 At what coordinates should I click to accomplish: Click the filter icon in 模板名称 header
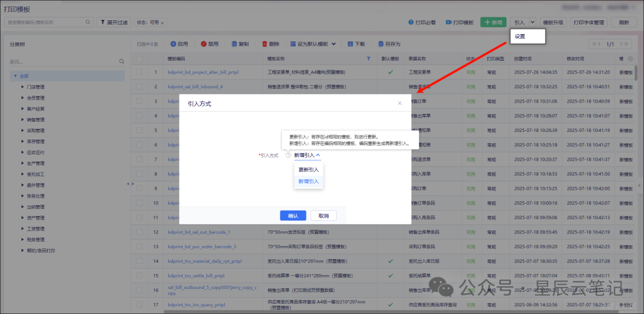coord(367,59)
